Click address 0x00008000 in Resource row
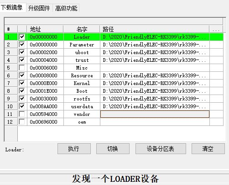Viewport: 229px width, 185px height. point(45,75)
